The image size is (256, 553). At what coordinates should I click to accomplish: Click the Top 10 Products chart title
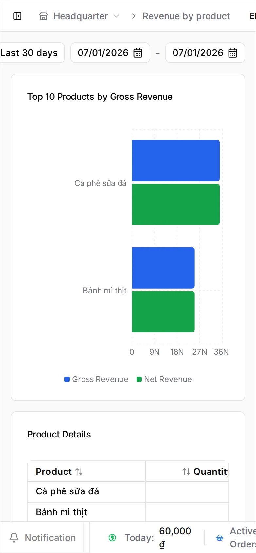click(x=100, y=97)
